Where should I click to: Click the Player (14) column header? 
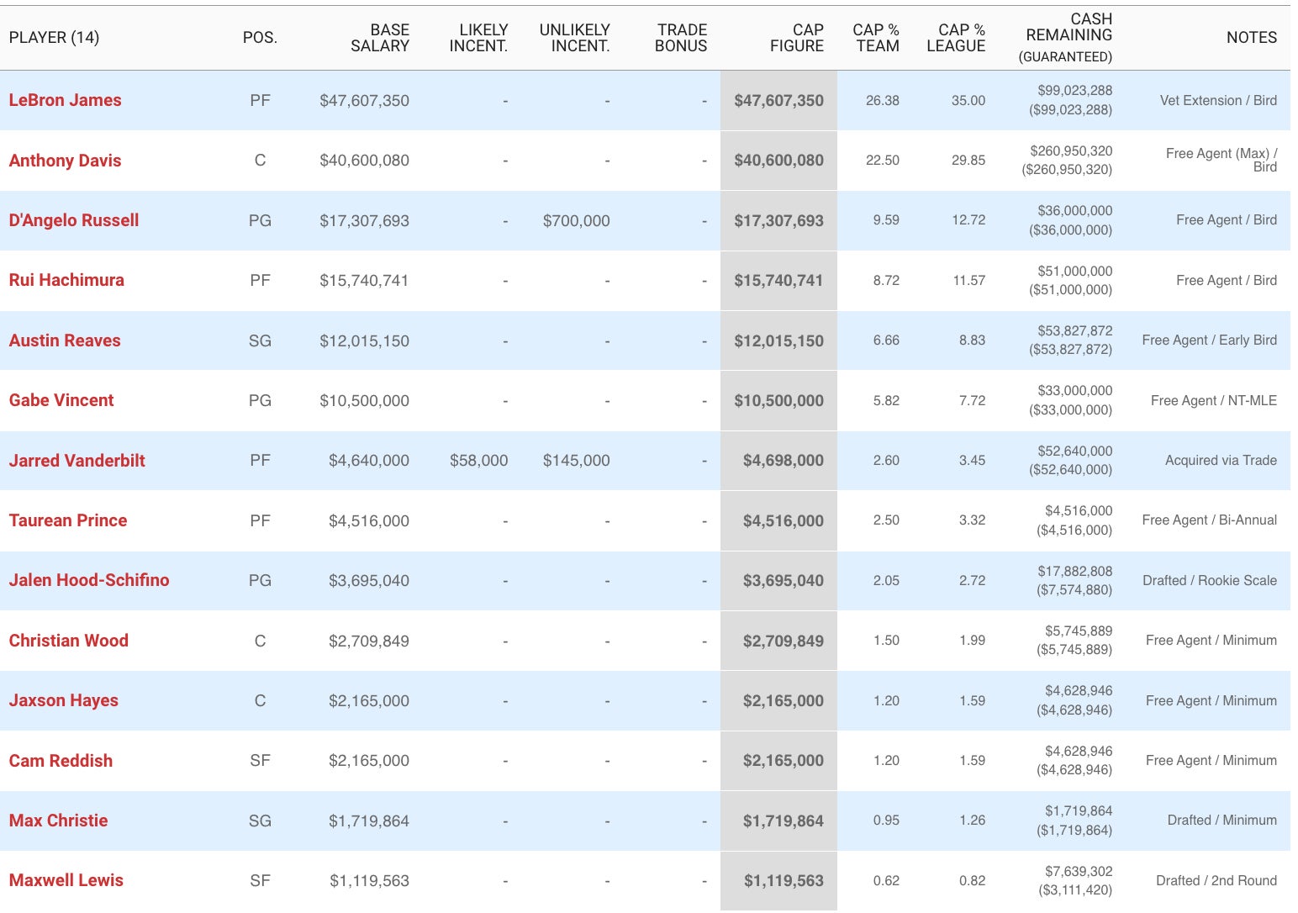54,38
